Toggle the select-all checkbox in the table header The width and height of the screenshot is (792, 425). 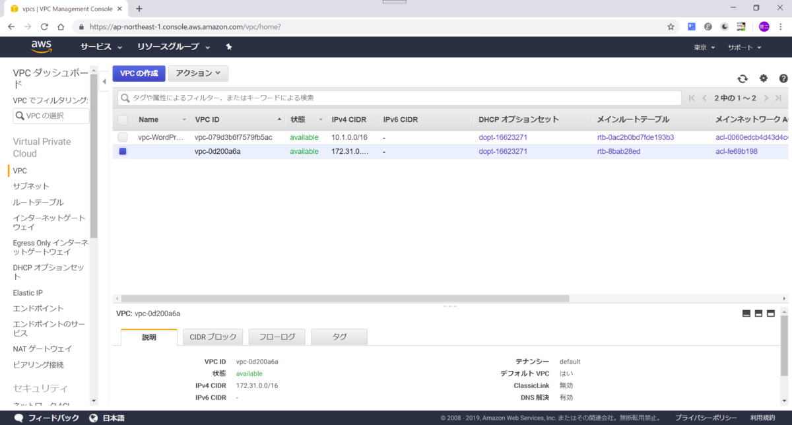coord(123,119)
